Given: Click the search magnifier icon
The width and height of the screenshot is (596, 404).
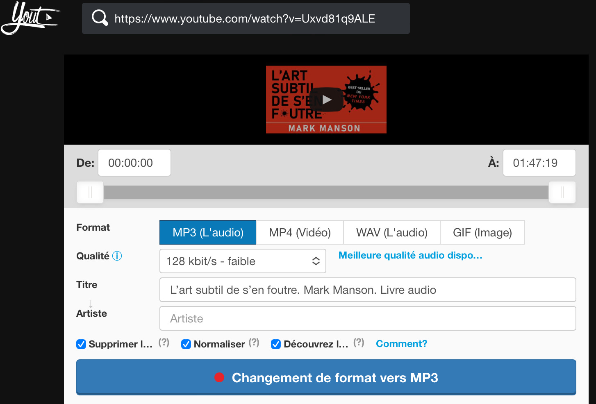Looking at the screenshot, I should click(x=100, y=18).
